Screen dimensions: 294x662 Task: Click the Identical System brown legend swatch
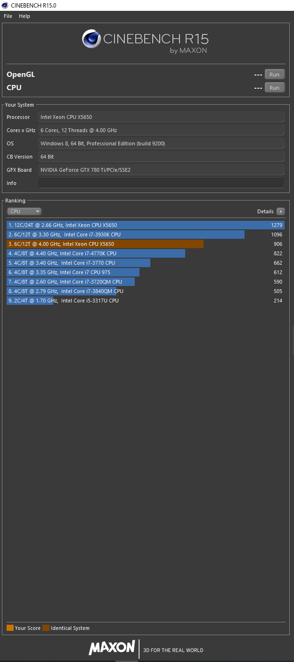pos(46,628)
